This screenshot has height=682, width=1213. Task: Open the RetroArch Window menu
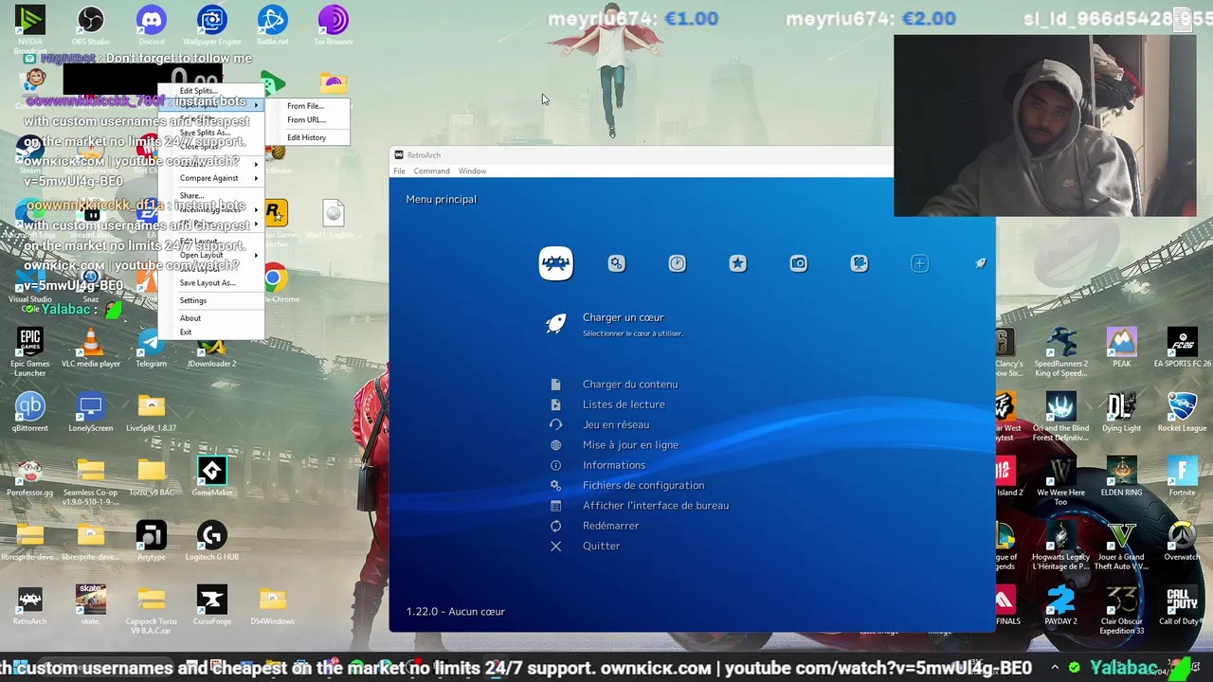pos(472,171)
